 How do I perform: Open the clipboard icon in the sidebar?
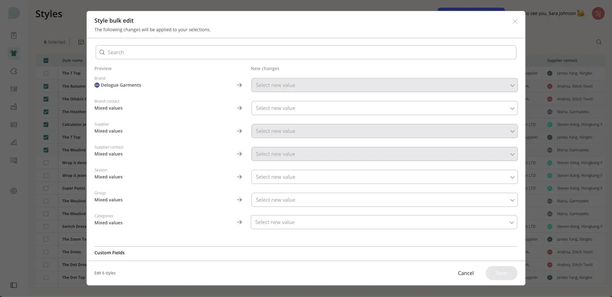[14, 35]
